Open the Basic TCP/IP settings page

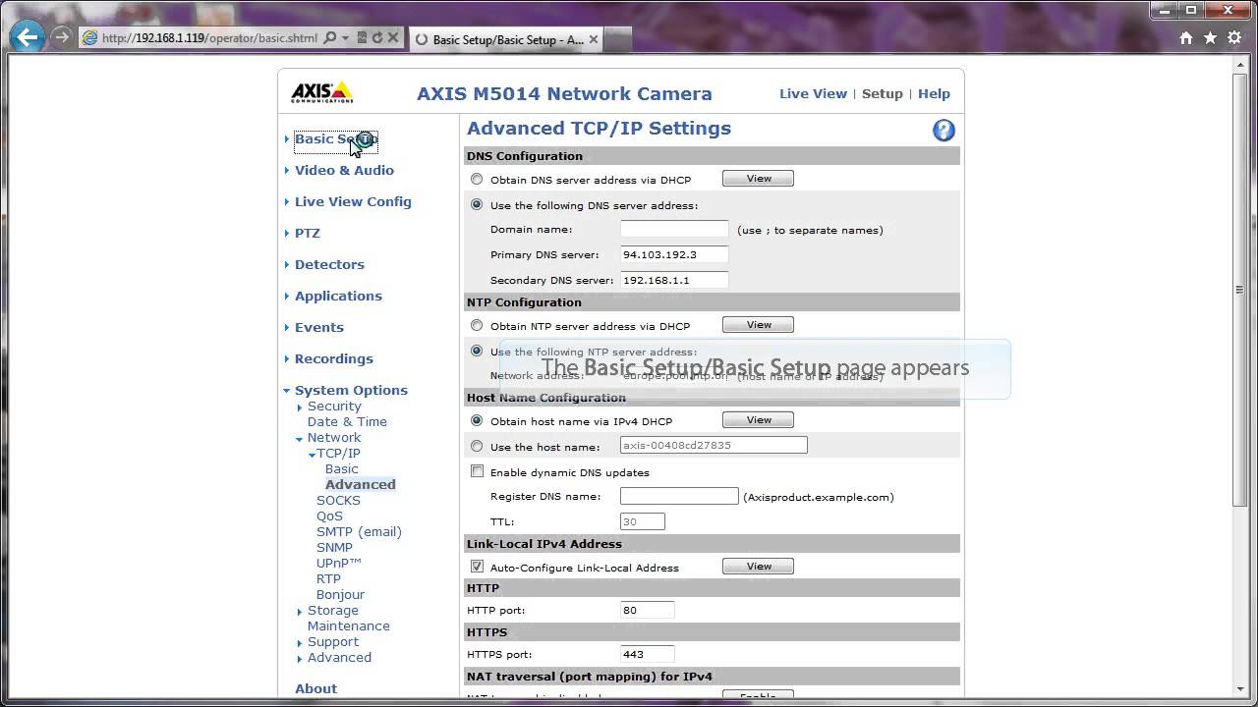(x=342, y=468)
